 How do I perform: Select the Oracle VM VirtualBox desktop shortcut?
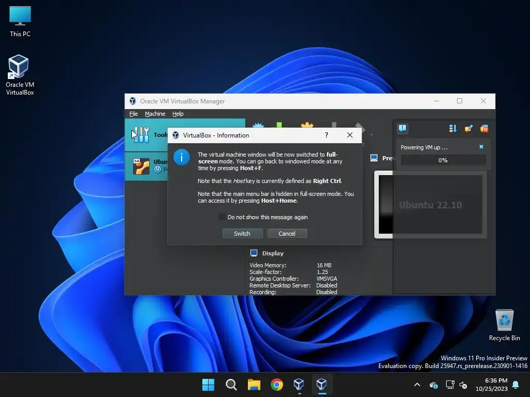20,75
